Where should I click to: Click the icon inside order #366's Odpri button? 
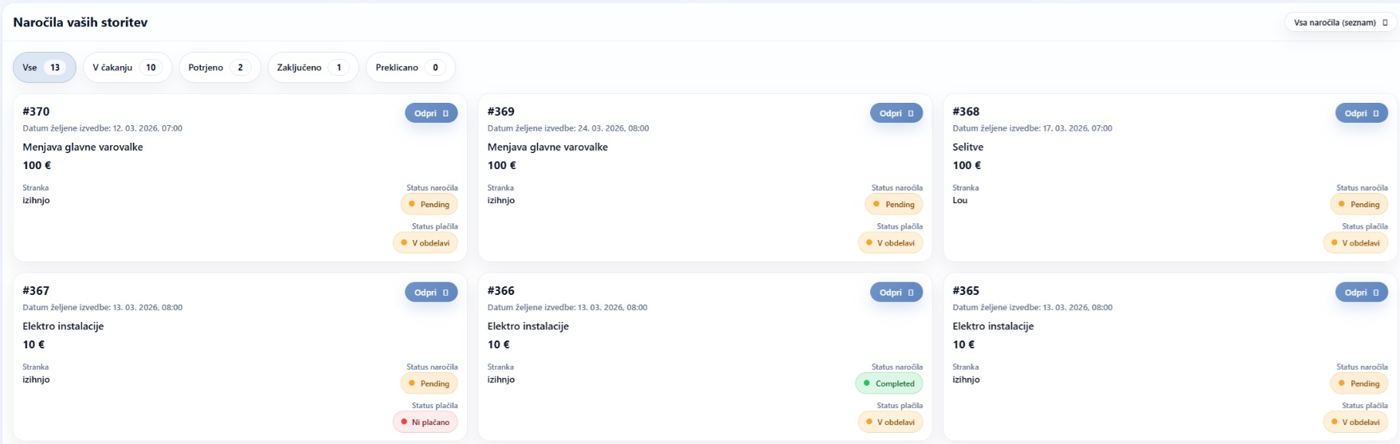point(911,293)
